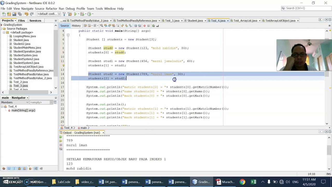Image resolution: width=332 pixels, height=187 pixels.
Task: Click the Chrome icon in the taskbar
Action: click(242, 182)
